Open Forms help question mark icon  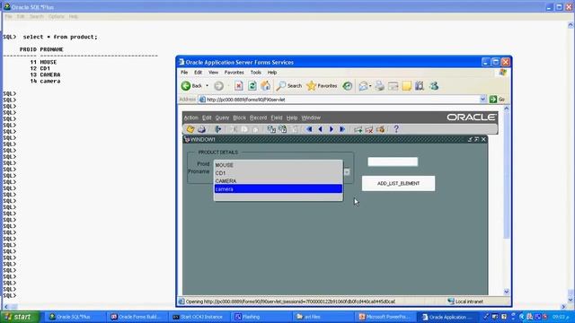396,129
